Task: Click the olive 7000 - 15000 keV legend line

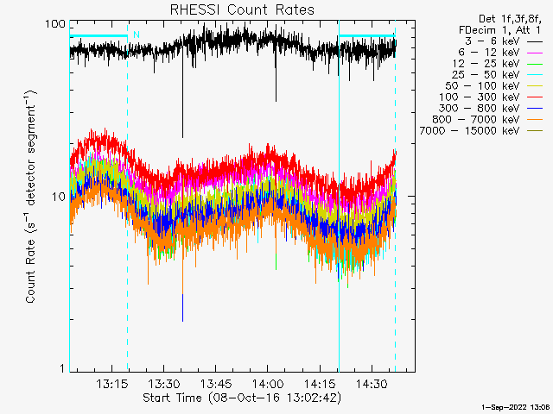Action: point(534,131)
